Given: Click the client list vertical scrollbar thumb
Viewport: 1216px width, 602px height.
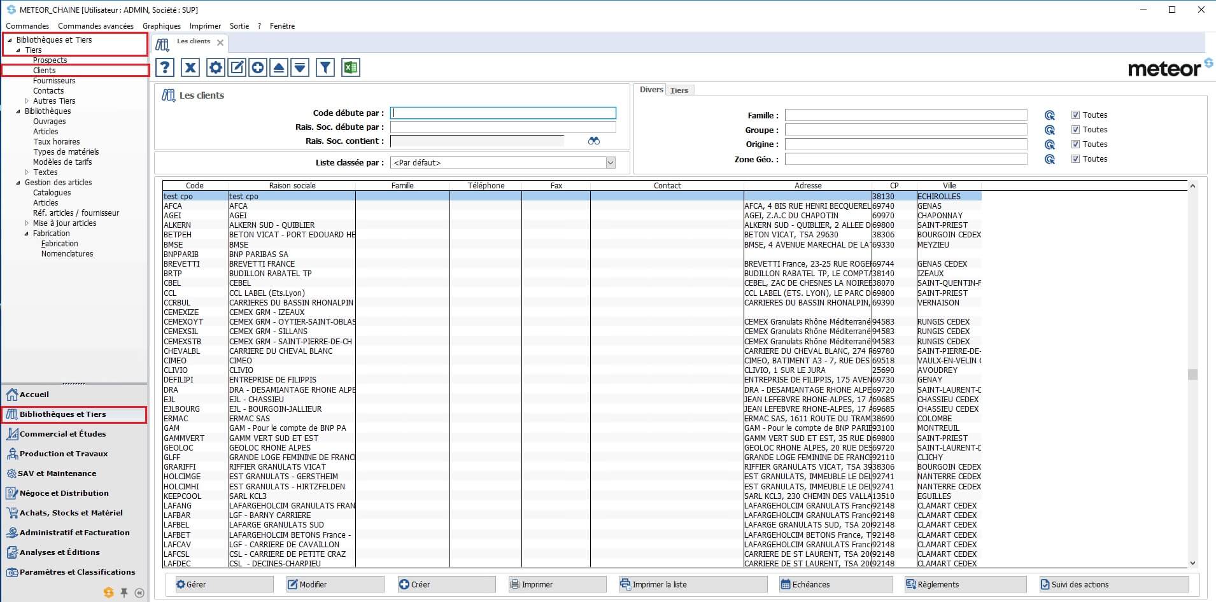Looking at the screenshot, I should click(x=1192, y=374).
